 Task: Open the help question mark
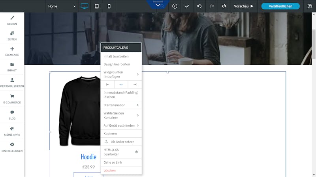[x=310, y=6]
